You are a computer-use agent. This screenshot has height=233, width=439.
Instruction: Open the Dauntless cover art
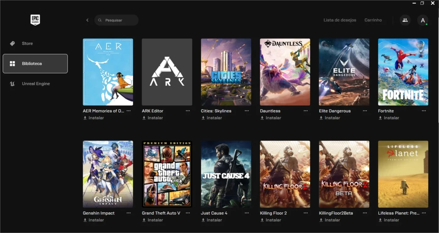tap(285, 72)
